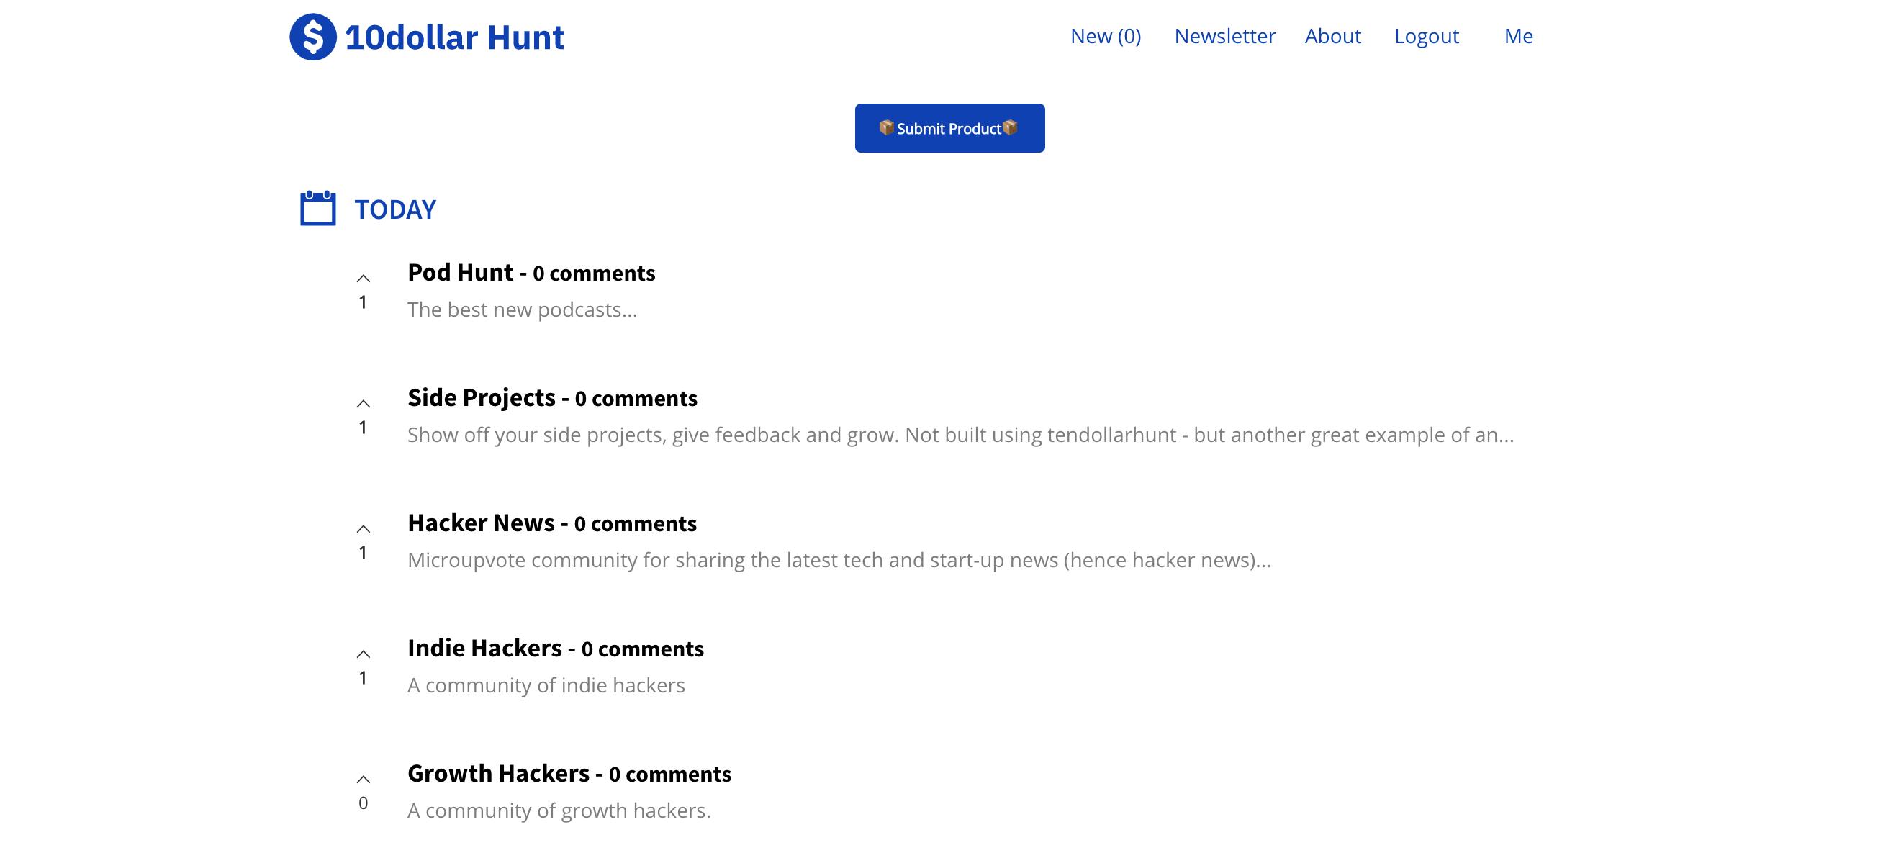This screenshot has height=858, width=1896.
Task: Open the About page
Action: (x=1333, y=36)
